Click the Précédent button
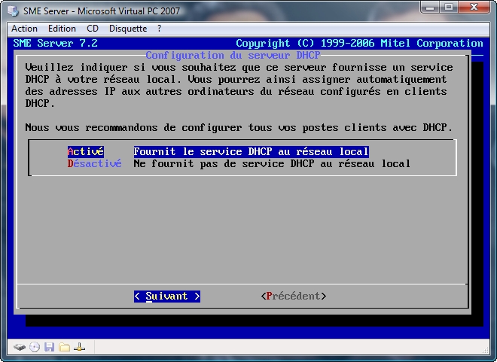 coord(294,296)
